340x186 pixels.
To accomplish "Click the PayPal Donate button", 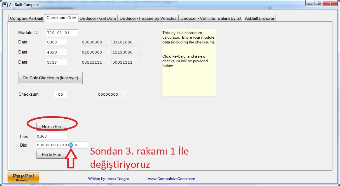I will pyautogui.click(x=23, y=177).
